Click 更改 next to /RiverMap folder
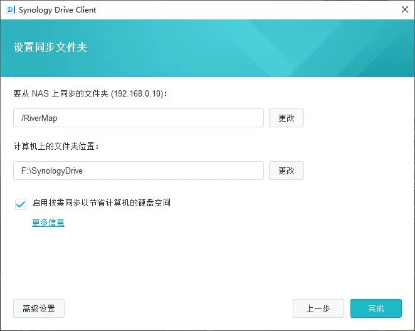The width and height of the screenshot is (415, 331). click(x=286, y=118)
